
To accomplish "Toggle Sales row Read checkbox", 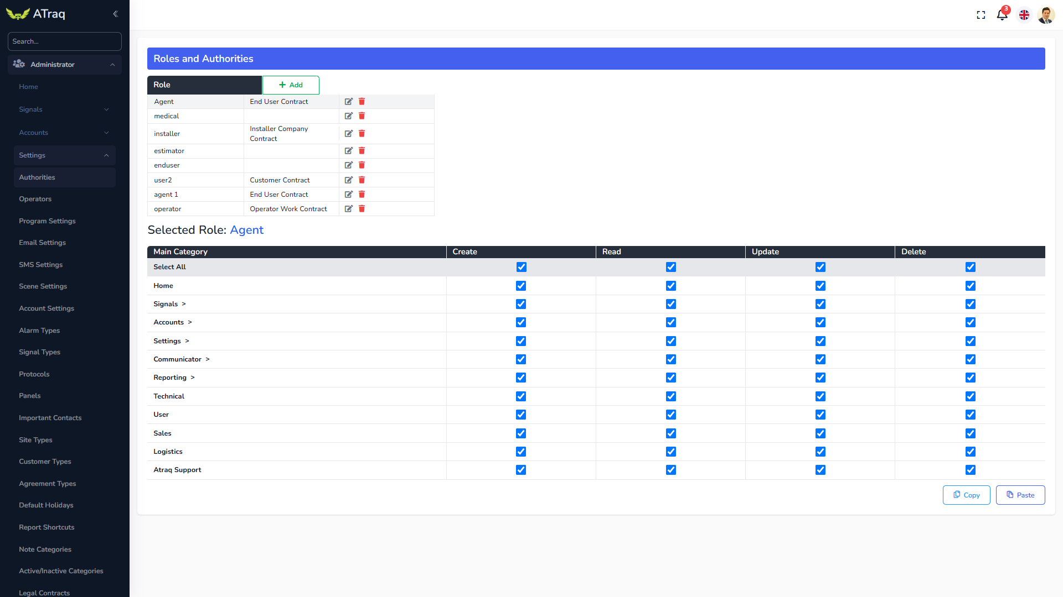I will tap(670, 433).
